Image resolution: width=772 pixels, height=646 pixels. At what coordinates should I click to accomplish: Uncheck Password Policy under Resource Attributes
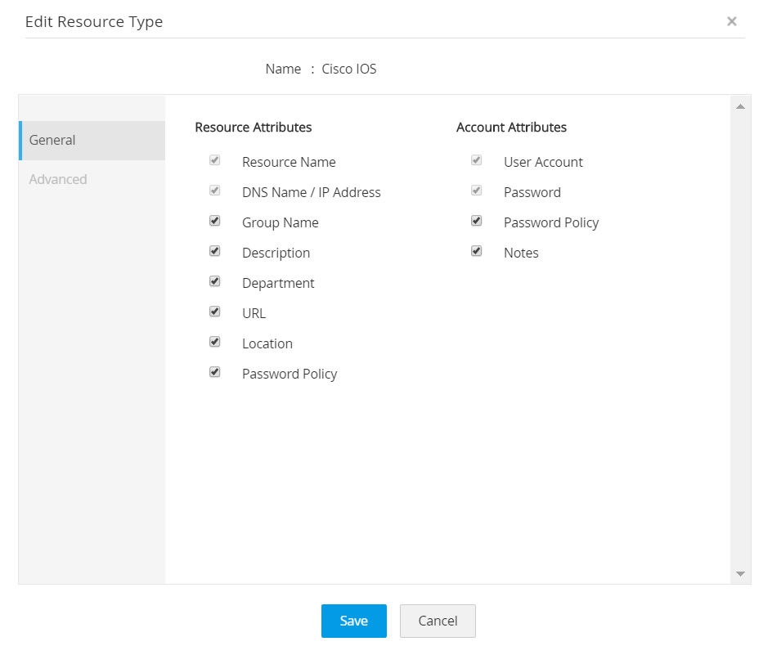[214, 371]
